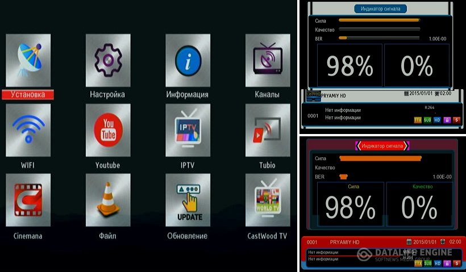The height and width of the screenshot is (272, 466).
Task: Launch the Youtube app icon
Action: tap(108, 130)
